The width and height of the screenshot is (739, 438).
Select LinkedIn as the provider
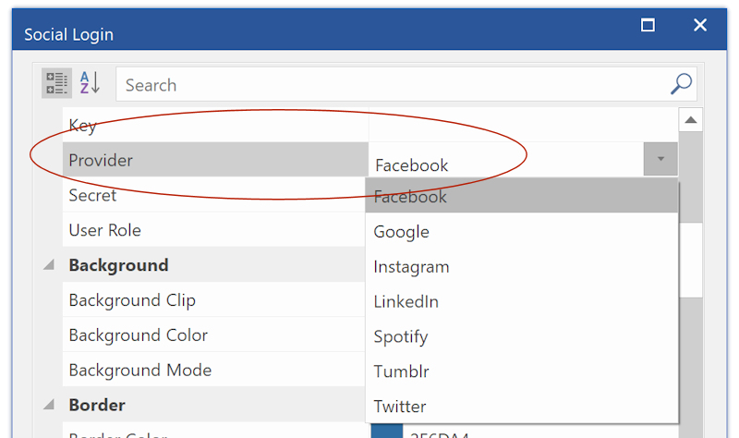pyautogui.click(x=522, y=301)
